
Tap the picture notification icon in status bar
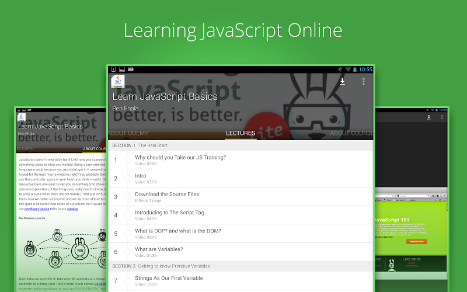[x=122, y=69]
